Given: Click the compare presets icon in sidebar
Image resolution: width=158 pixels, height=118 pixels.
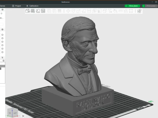Looking at the screenshot, I should point(2,57).
